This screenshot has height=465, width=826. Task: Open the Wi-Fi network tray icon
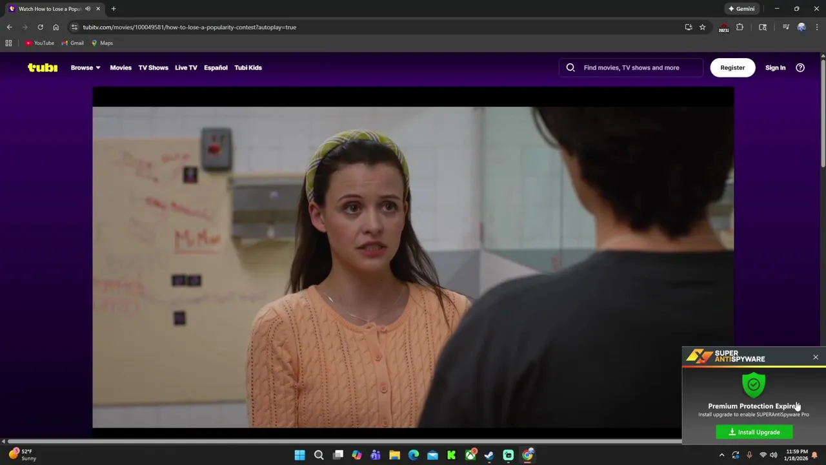[763, 455]
